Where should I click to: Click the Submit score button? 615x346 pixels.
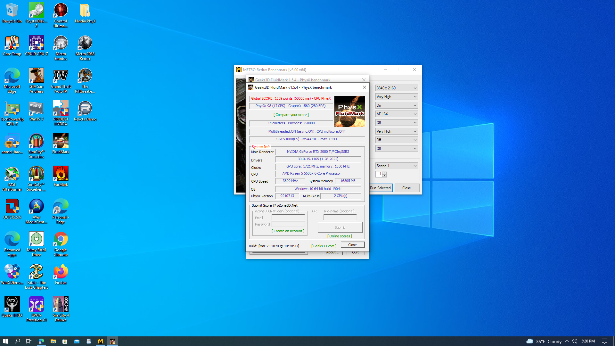click(x=340, y=227)
